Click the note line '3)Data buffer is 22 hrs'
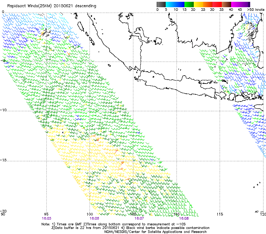Viewport: 266px width, 234px height. tap(130, 228)
